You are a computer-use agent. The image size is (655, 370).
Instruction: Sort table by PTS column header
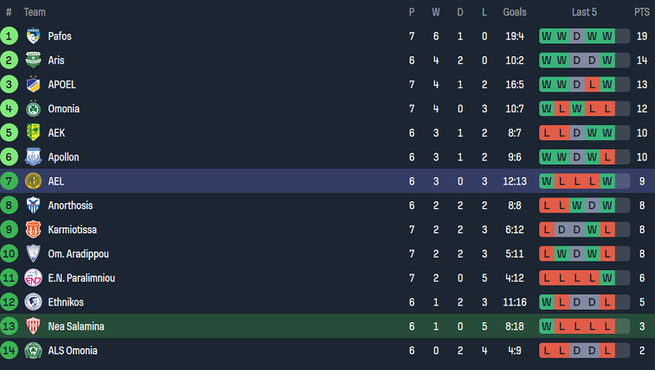pyautogui.click(x=642, y=13)
